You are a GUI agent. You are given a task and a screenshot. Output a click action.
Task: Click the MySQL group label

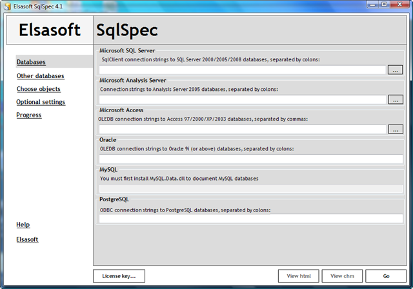[108, 170]
